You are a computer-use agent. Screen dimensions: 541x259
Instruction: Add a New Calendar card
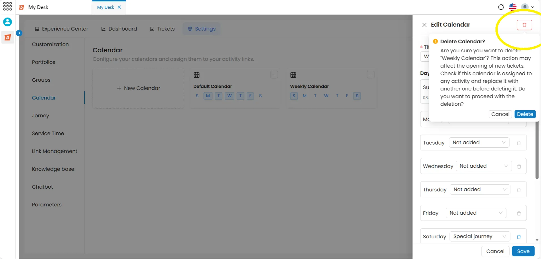tap(138, 88)
